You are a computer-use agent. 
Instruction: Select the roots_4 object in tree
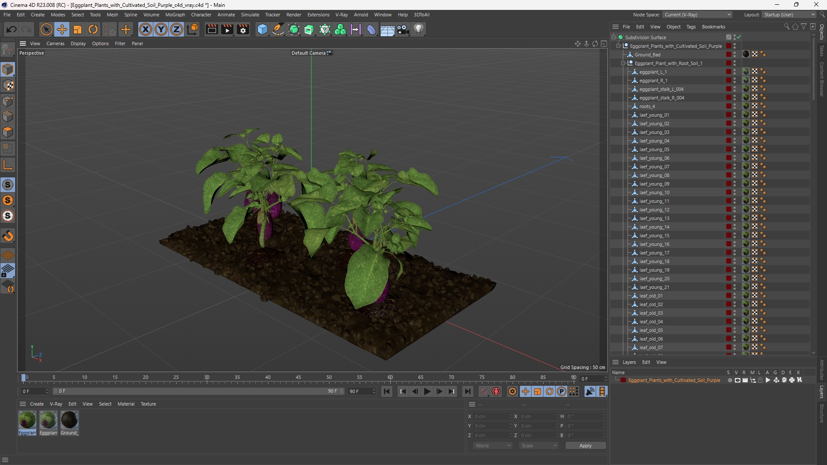click(647, 106)
